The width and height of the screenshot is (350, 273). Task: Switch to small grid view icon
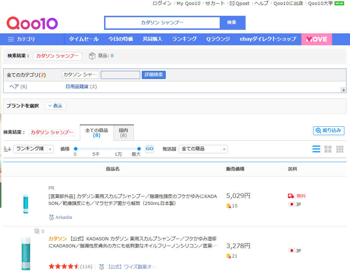[340, 149]
